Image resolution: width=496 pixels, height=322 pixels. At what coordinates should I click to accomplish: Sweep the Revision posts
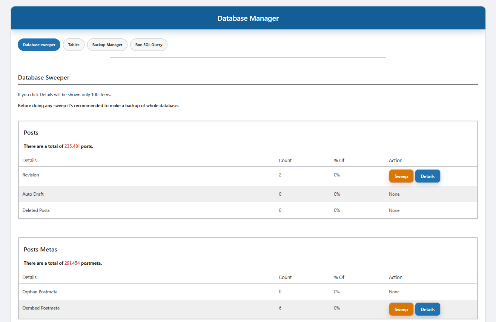point(401,176)
